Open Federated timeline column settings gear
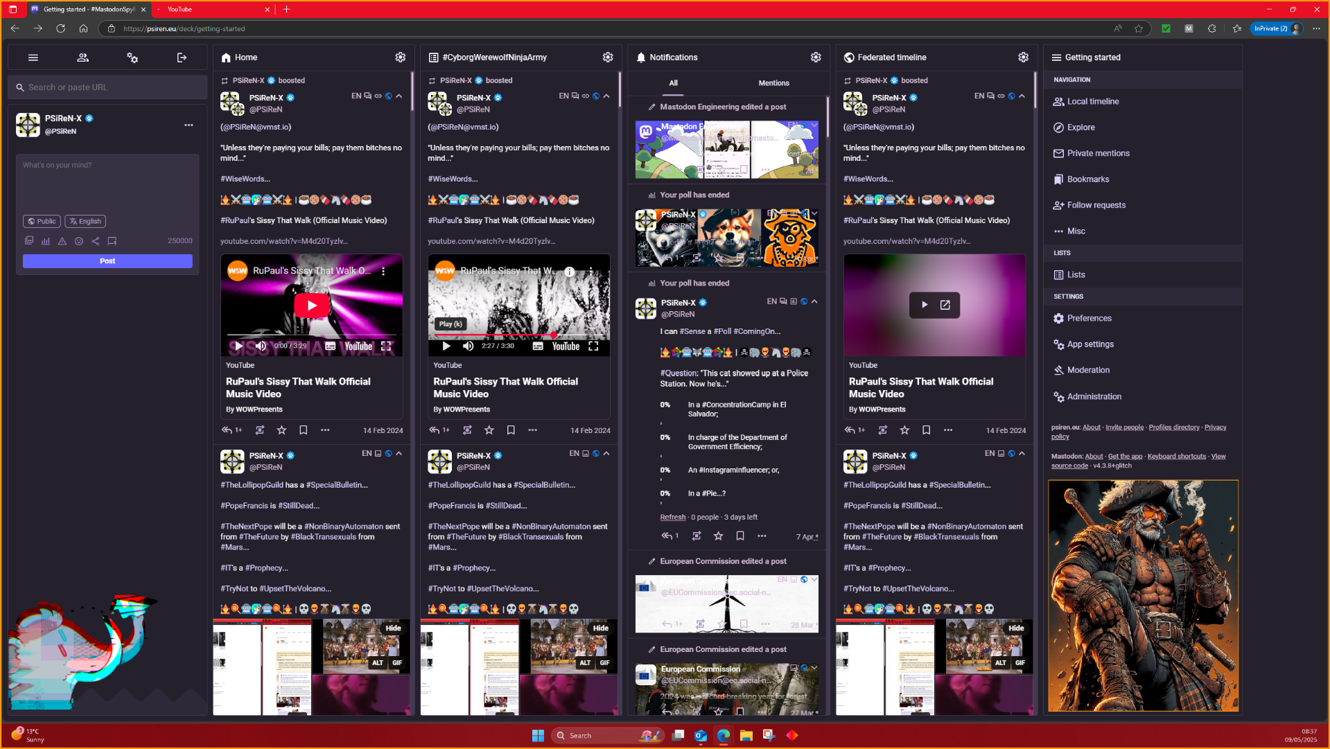1330x749 pixels. 1023,58
